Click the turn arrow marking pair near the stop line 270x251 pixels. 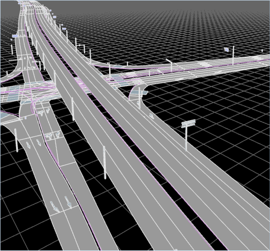pyautogui.click(x=53, y=135)
